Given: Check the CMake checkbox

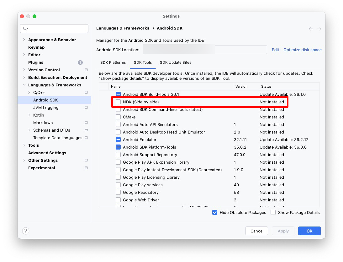Looking at the screenshot, I should (x=118, y=117).
